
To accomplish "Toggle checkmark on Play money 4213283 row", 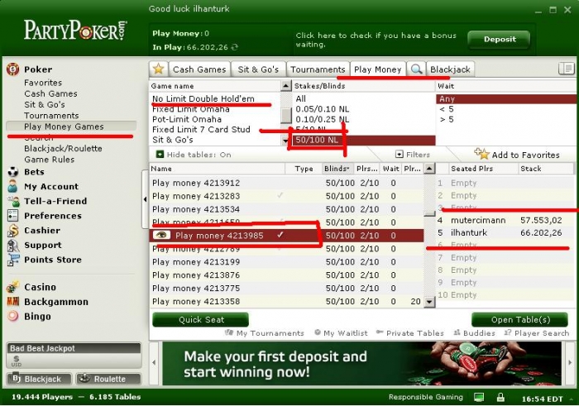I will 280,196.
